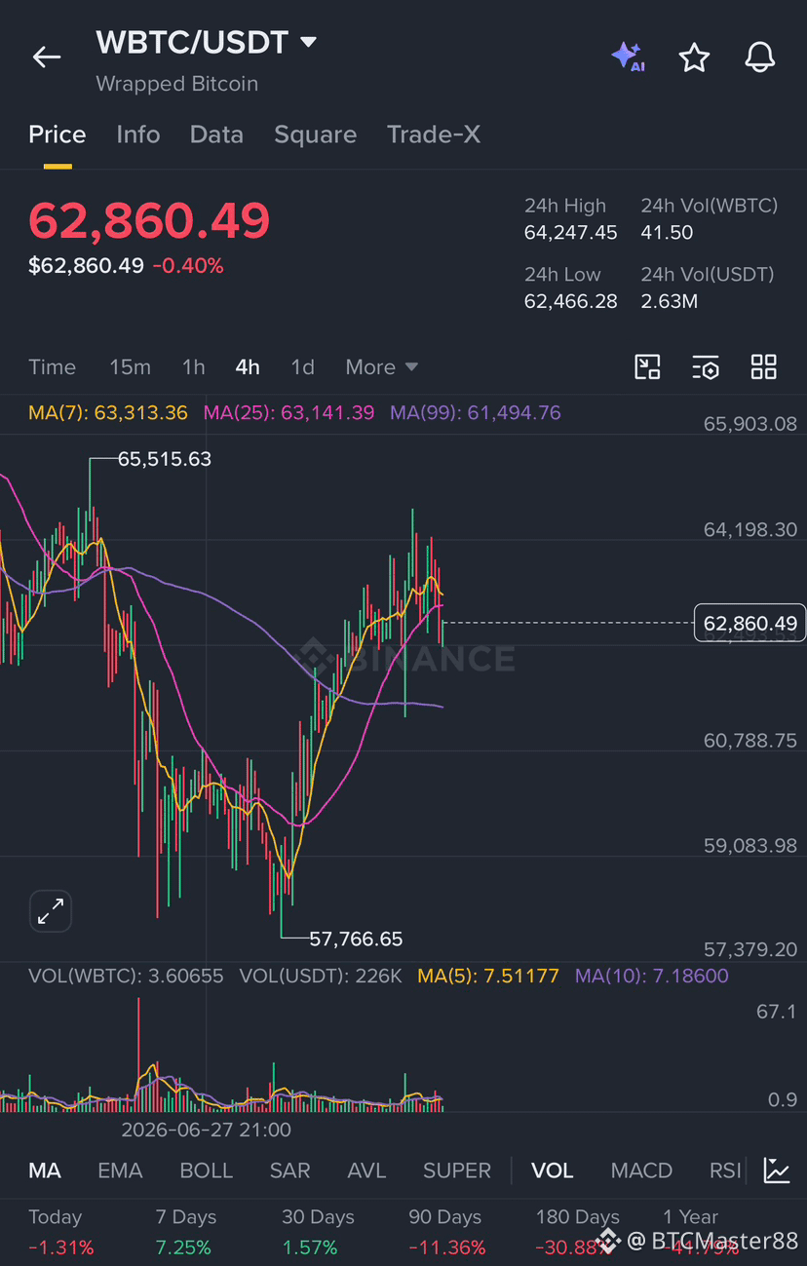Toggle the SUPER indicator
807x1266 pixels.
click(457, 1170)
